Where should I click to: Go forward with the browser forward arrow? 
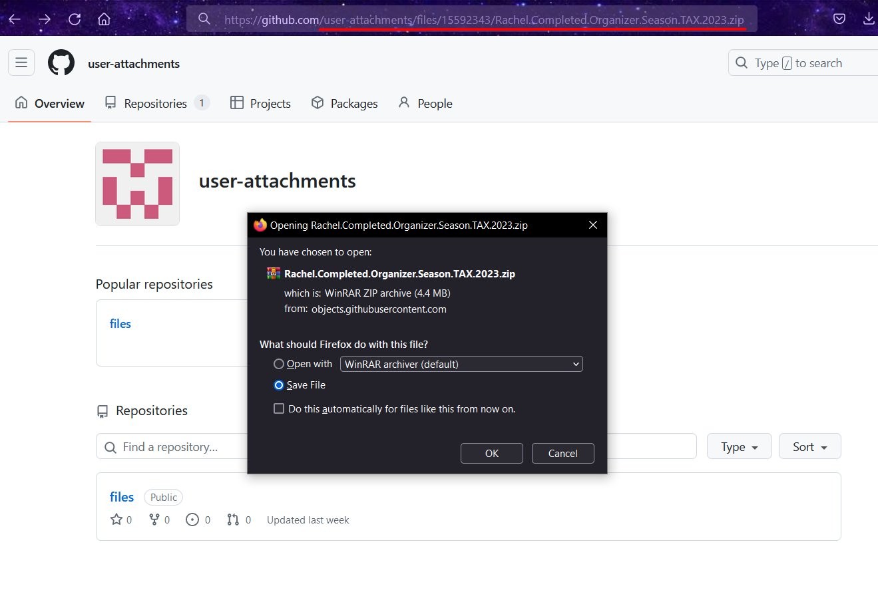click(44, 19)
